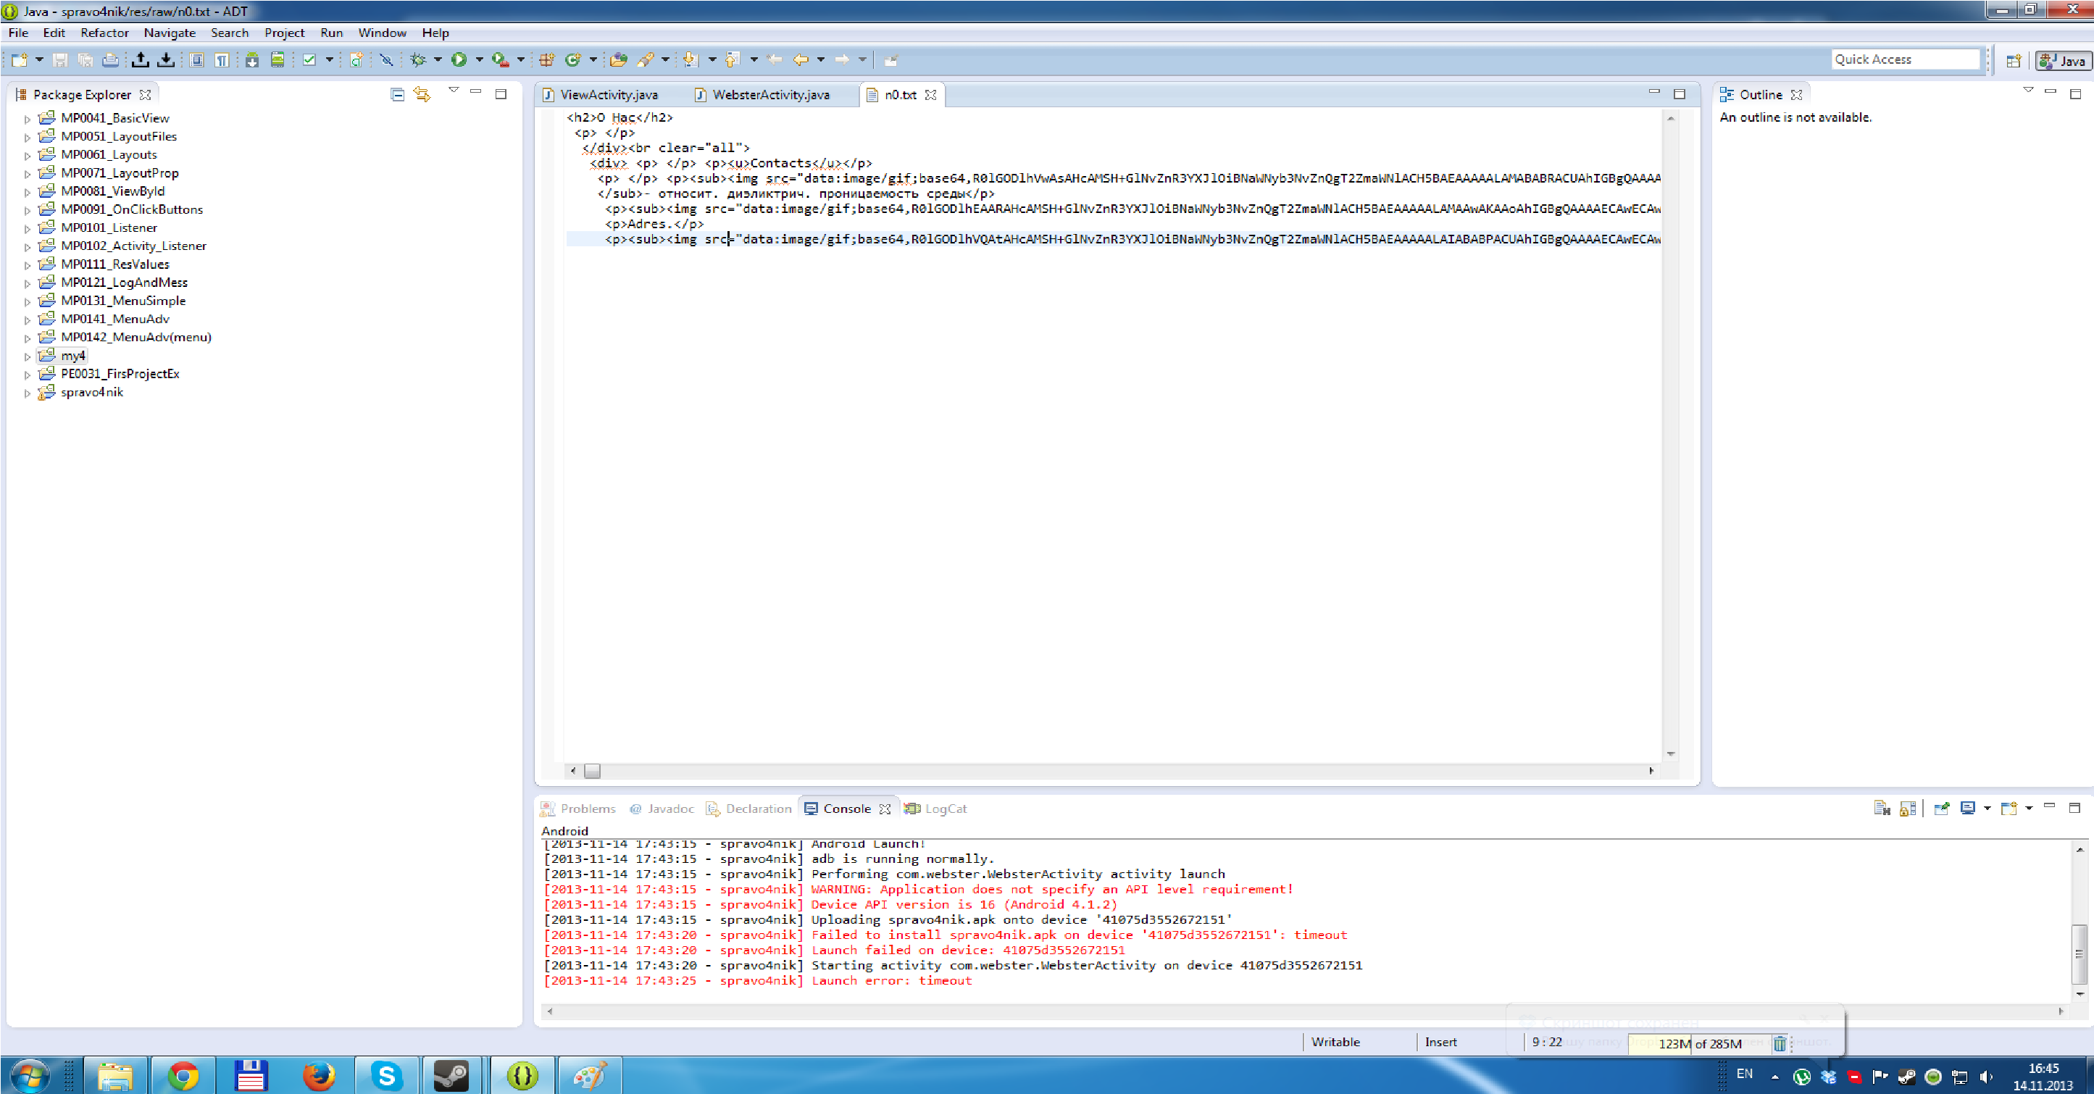2094x1094 pixels.
Task: Click the console vertical scrollbar thumb
Action: [2079, 953]
